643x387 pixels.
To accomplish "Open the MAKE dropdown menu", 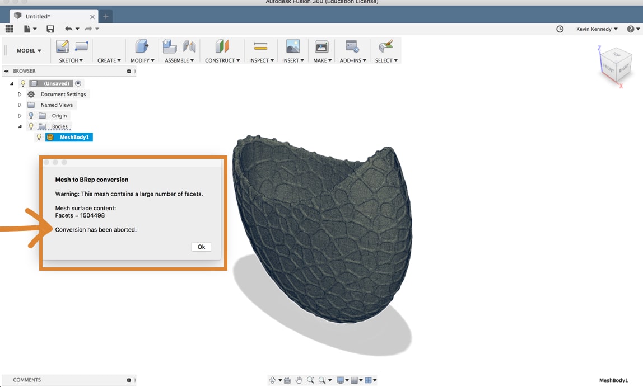I will [323, 60].
